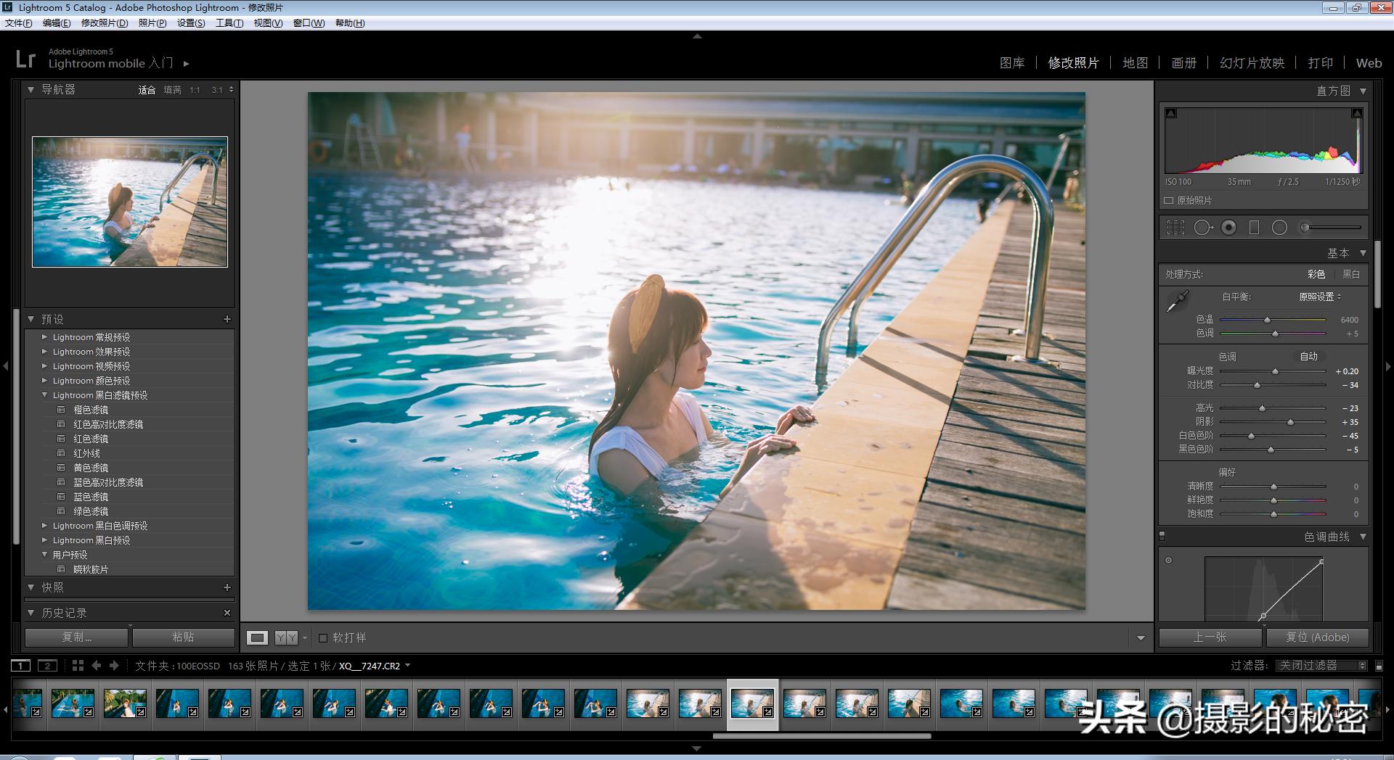
Task: Click the 曝光度 exposure slider handle
Action: click(1275, 371)
